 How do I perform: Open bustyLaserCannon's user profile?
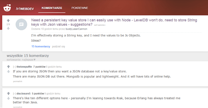(x=76, y=29)
